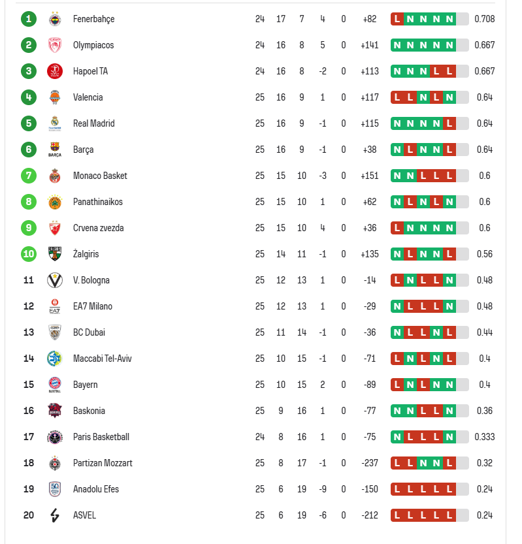
Task: Click the Paris Basketball crest
Action: click(55, 437)
